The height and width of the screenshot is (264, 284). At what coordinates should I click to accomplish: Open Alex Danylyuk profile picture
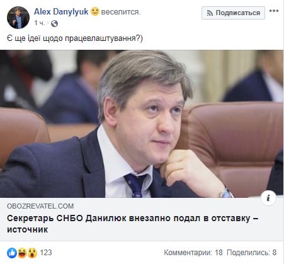click(x=18, y=18)
